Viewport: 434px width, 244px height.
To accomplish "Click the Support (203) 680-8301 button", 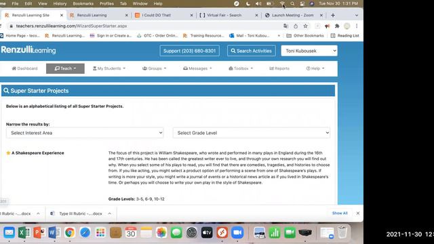I will [x=190, y=51].
